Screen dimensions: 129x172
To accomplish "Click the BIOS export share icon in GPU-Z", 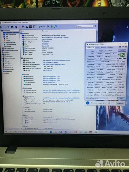I will click(x=118, y=61).
